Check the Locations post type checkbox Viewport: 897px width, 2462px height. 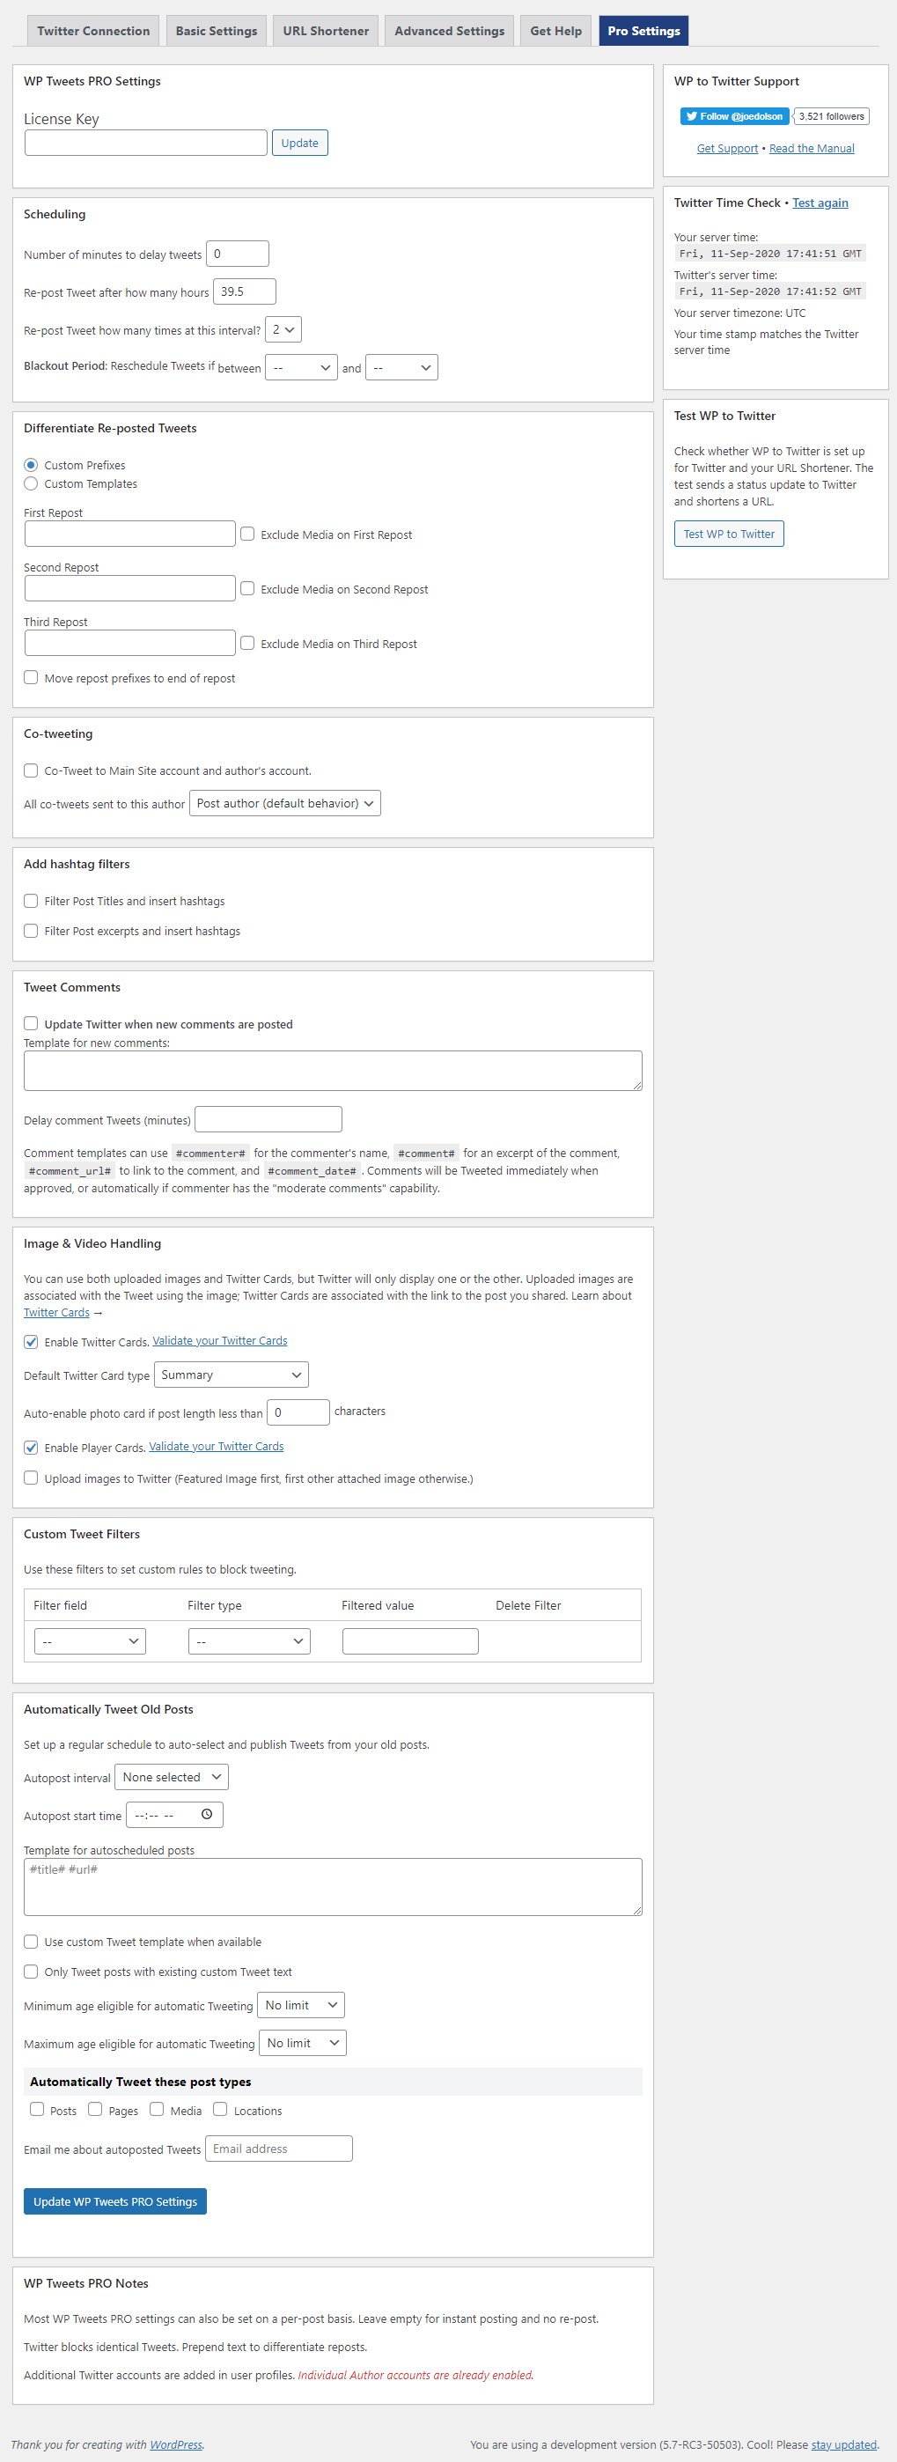pyautogui.click(x=221, y=2109)
